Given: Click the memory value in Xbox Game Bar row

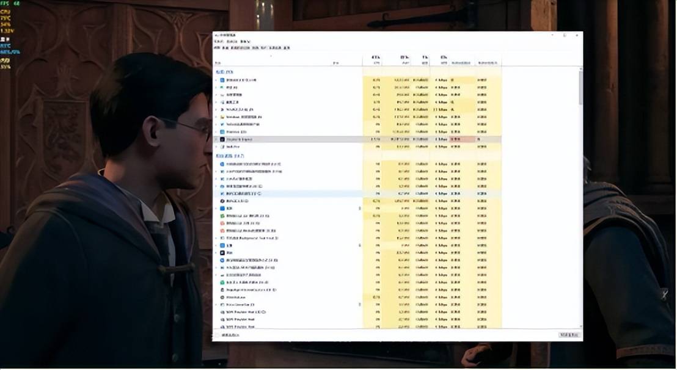Looking at the screenshot, I should pyautogui.click(x=404, y=305).
